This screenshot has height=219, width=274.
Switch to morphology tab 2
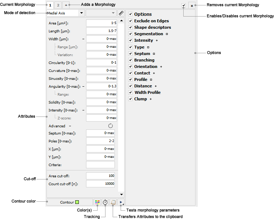[x=58, y=5]
